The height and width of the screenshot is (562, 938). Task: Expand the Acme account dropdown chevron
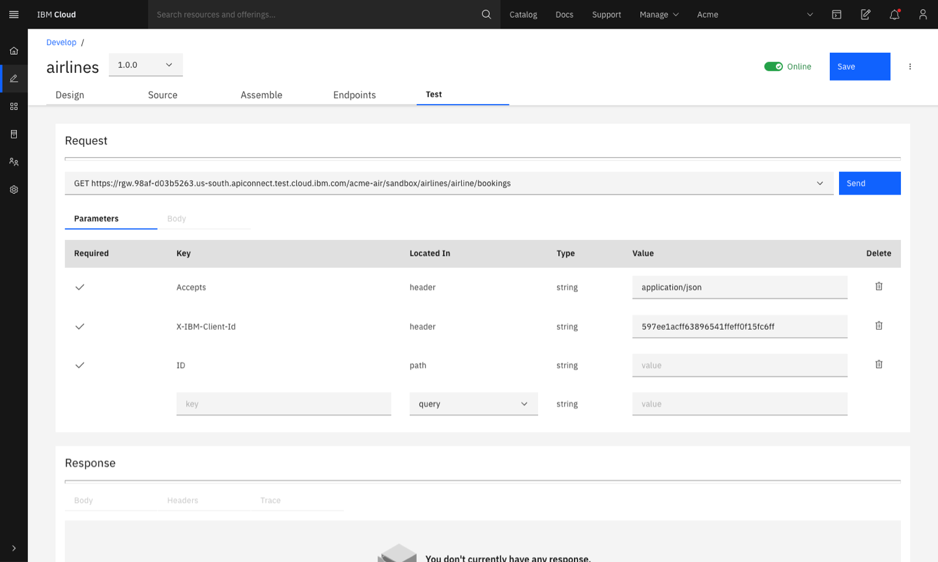pos(810,14)
